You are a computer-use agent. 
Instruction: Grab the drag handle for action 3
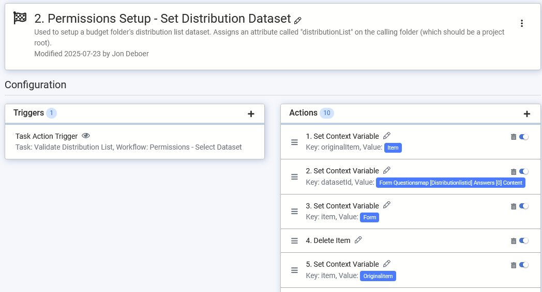coord(294,212)
